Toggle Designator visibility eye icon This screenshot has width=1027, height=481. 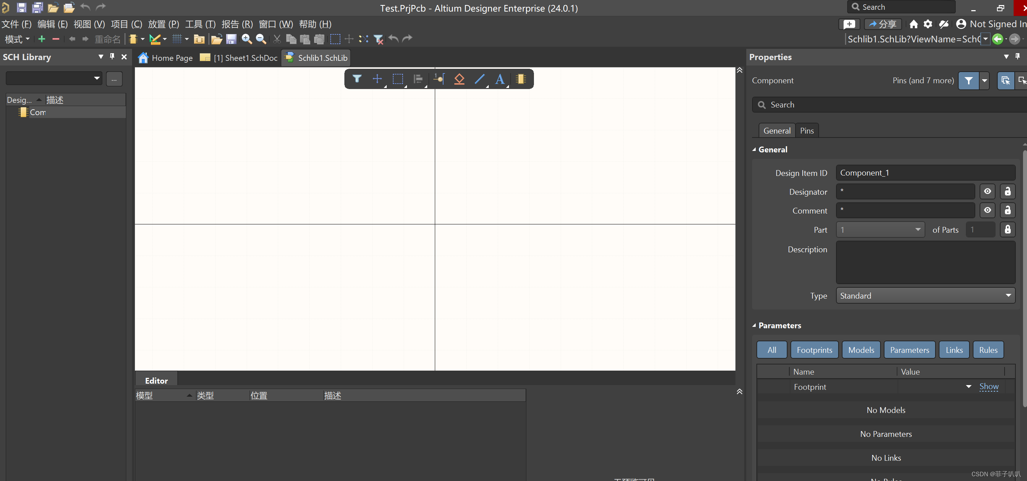coord(988,191)
